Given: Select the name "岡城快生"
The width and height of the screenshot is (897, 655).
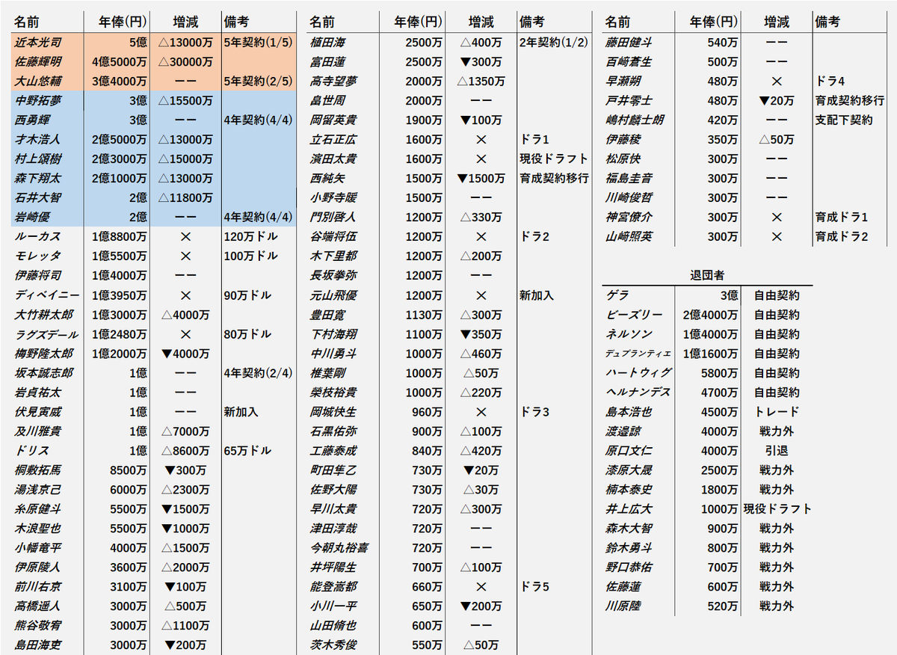Looking at the screenshot, I should point(334,412).
